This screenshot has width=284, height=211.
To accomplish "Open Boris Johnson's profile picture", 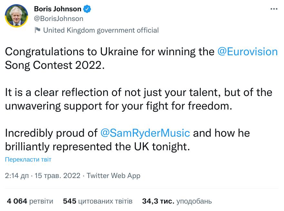I will click(x=16, y=16).
